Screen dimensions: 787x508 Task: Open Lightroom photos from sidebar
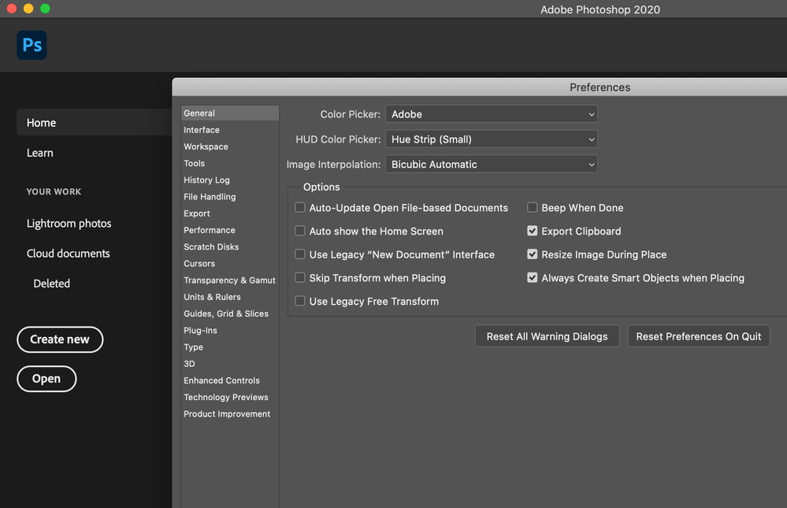click(x=69, y=224)
